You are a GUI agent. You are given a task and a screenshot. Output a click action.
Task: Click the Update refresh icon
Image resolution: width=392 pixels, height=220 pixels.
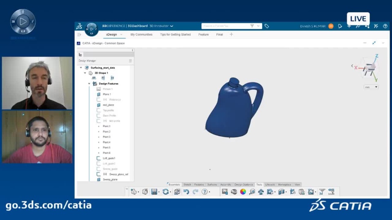click(165, 191)
